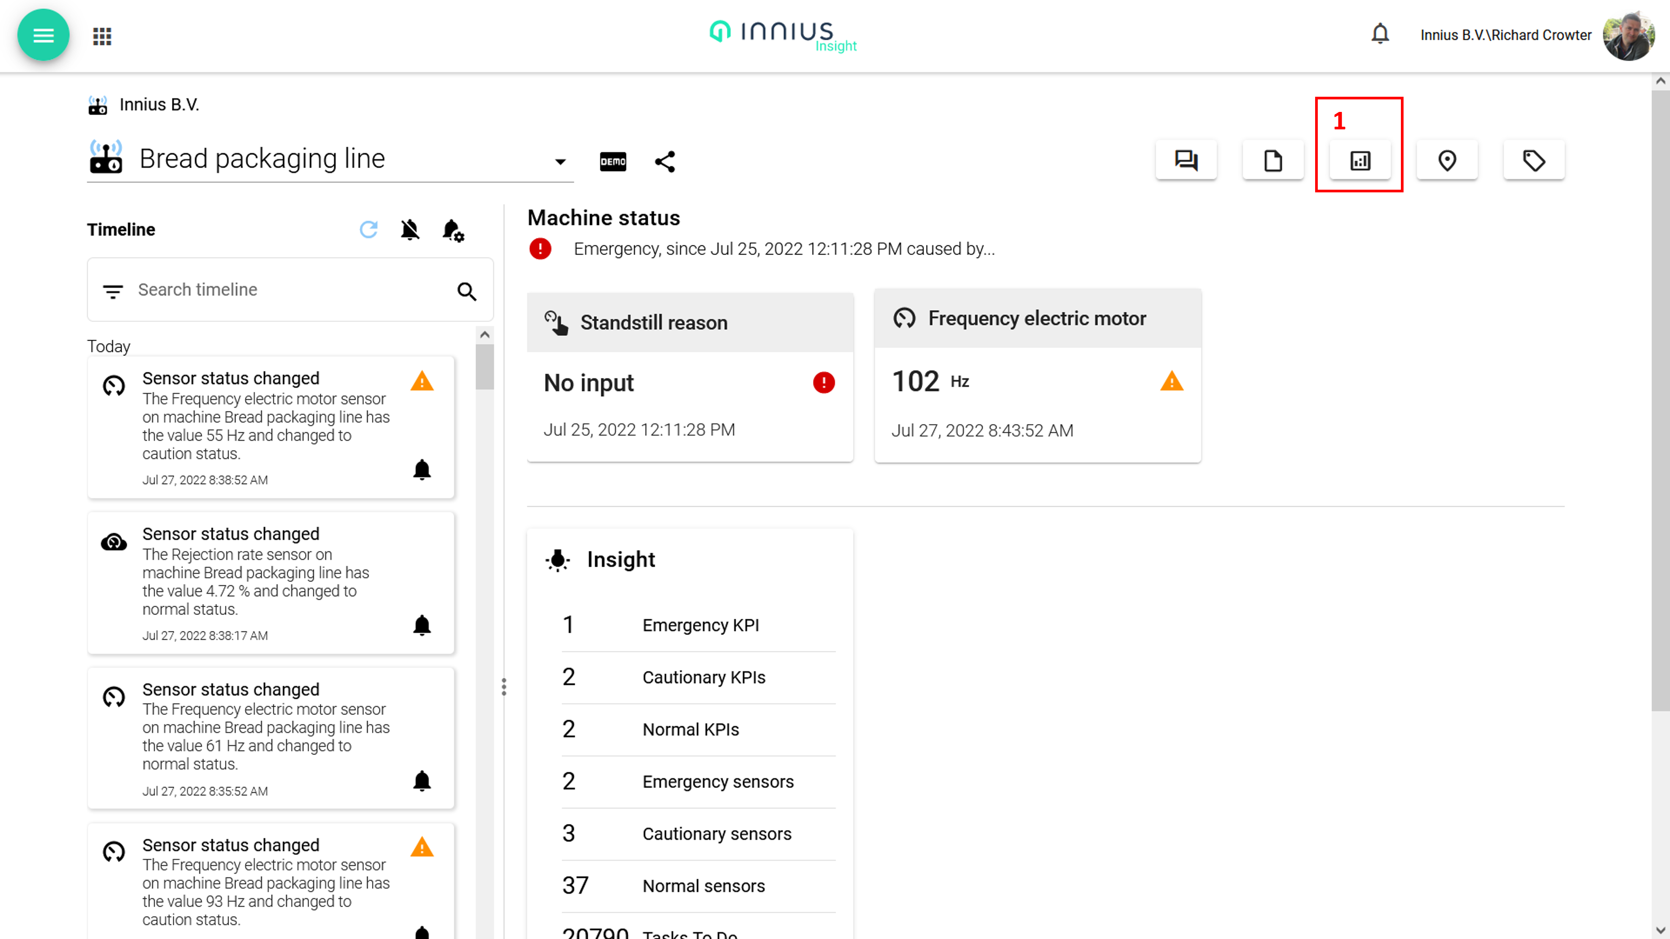
Task: Open the machine conversations chat icon
Action: pyautogui.click(x=1186, y=160)
